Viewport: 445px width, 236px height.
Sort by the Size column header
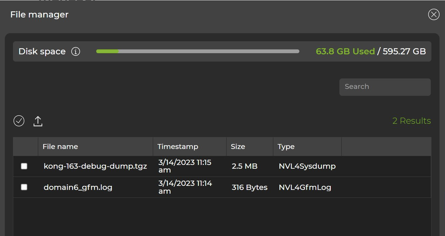[x=238, y=147]
